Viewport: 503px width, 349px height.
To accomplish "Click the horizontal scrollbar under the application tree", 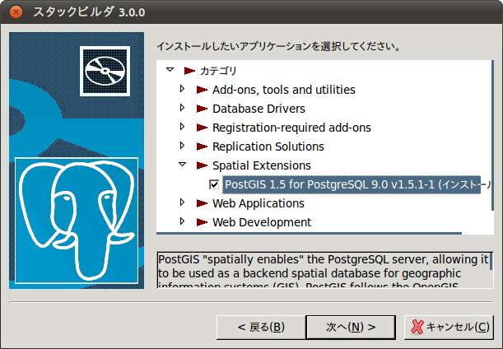I will point(309,234).
